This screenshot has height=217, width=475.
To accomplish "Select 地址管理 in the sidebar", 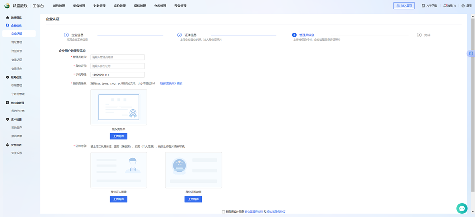I will pyautogui.click(x=17, y=42).
